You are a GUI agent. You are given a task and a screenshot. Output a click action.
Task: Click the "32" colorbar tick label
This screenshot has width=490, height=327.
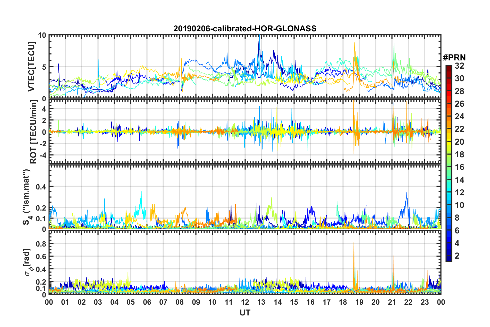click(x=459, y=66)
